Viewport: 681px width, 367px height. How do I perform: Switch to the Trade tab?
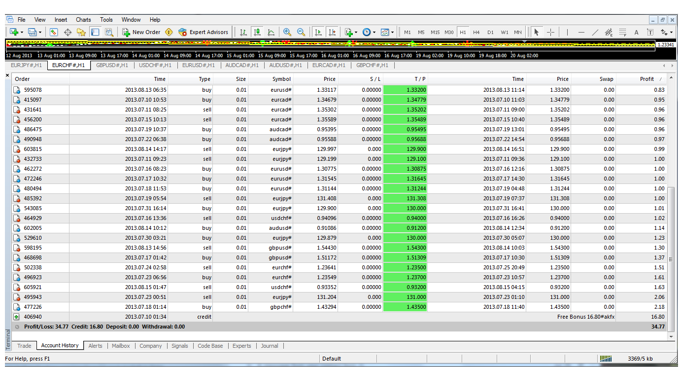[24, 346]
